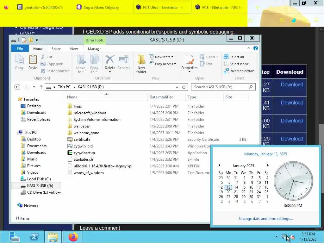
Task: Open the Properties checkmark icon
Action: (190, 60)
